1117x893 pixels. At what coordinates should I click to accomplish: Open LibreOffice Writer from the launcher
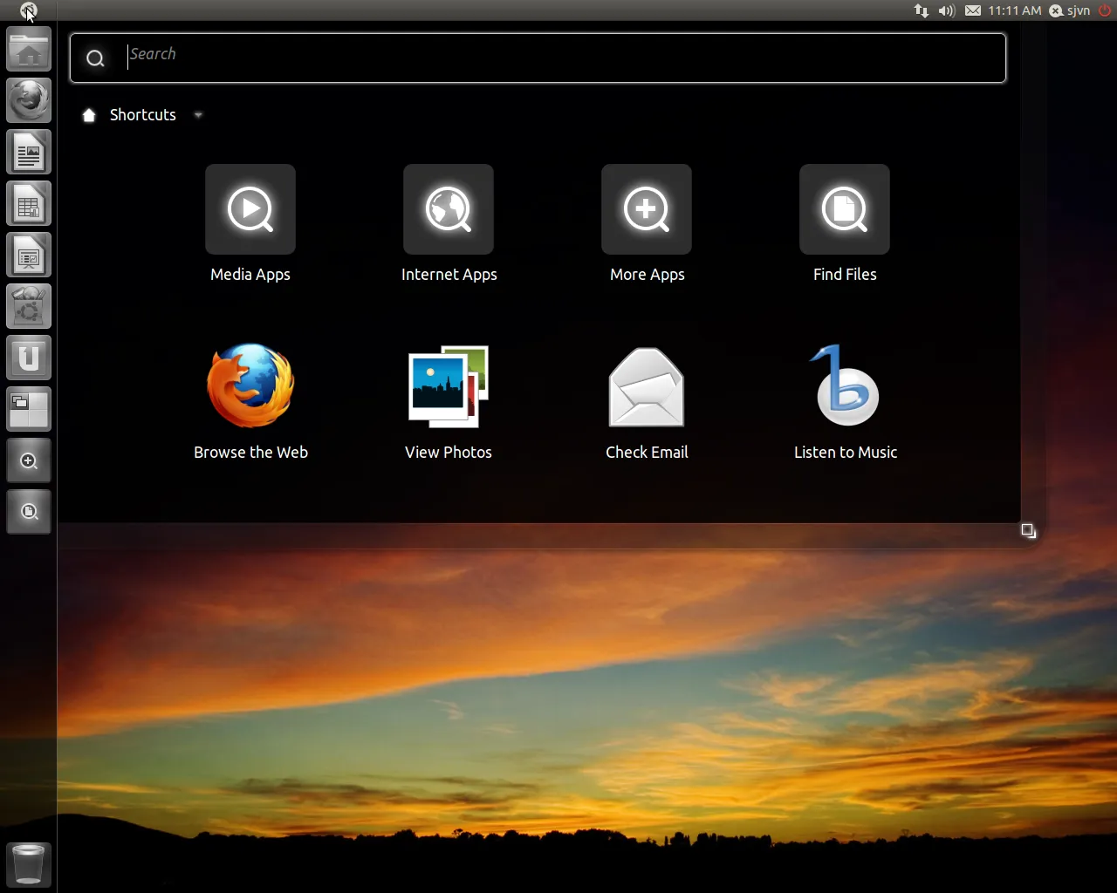click(29, 153)
